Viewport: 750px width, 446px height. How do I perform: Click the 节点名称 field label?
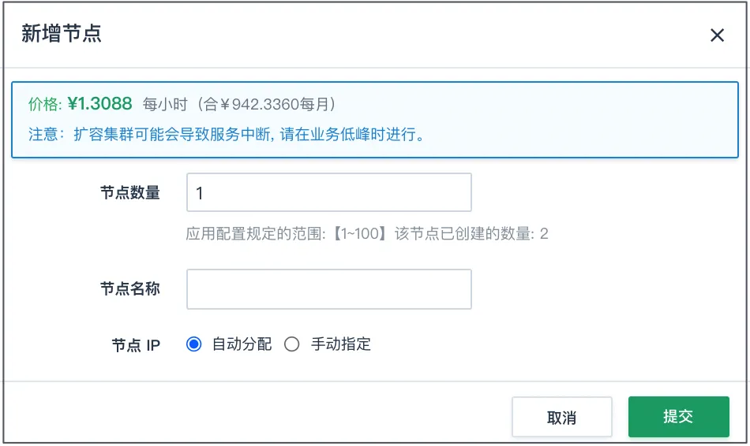[x=129, y=288]
